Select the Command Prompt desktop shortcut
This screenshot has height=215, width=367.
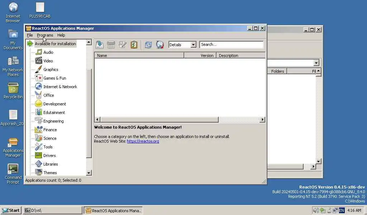13,174
